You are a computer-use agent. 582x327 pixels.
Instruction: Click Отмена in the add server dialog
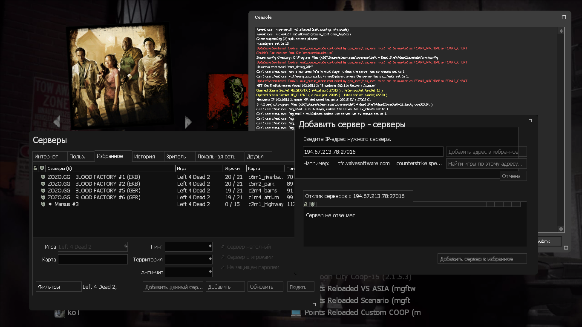[x=513, y=176]
